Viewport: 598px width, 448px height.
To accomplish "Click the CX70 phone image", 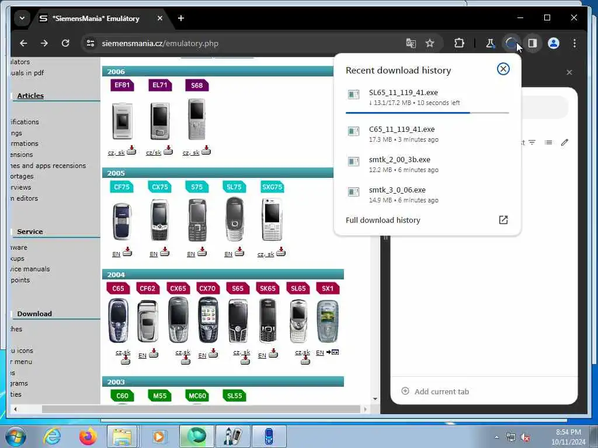I will tap(208, 320).
